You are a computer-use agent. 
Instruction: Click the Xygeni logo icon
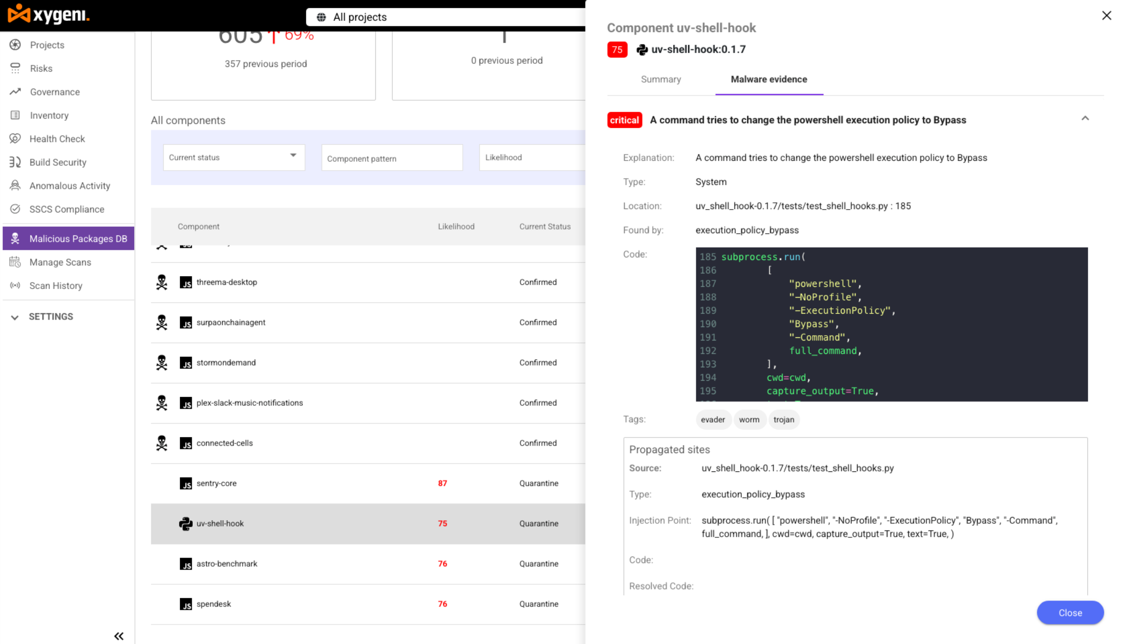[19, 14]
